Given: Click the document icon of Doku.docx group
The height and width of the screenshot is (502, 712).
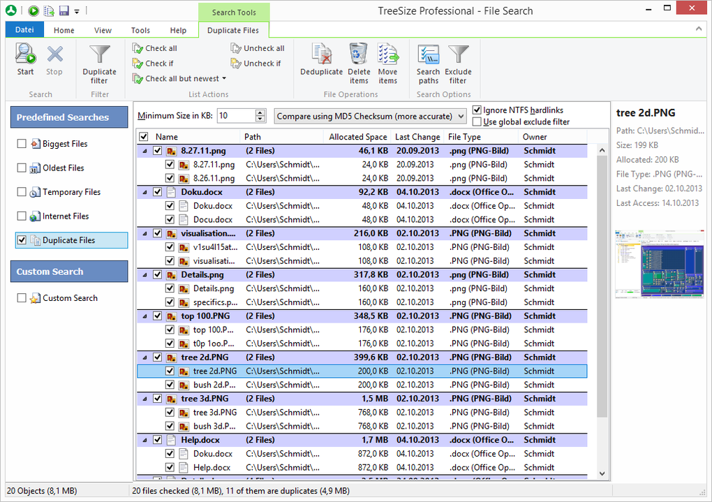Looking at the screenshot, I should click(171, 192).
